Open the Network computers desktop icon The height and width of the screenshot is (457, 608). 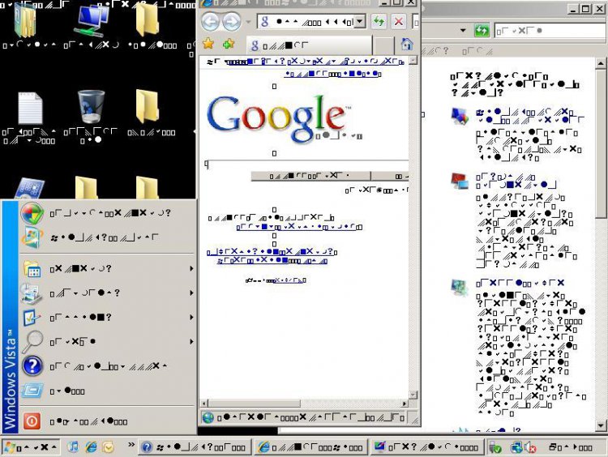tap(91, 20)
